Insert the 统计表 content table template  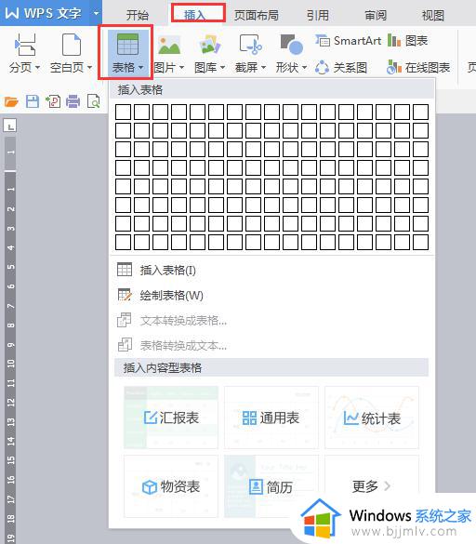coord(372,418)
